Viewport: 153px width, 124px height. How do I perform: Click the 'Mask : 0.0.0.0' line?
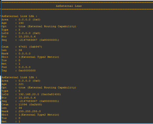(x=16, y=54)
